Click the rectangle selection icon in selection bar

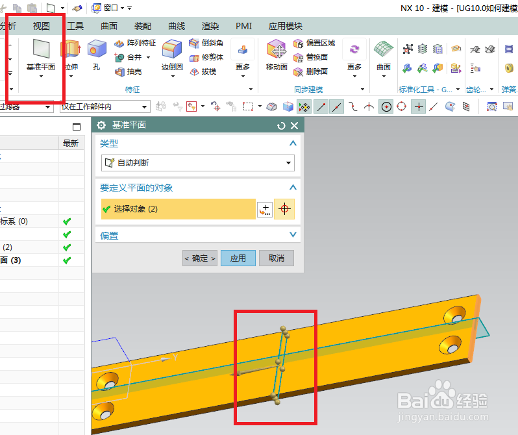pyautogui.click(x=248, y=106)
